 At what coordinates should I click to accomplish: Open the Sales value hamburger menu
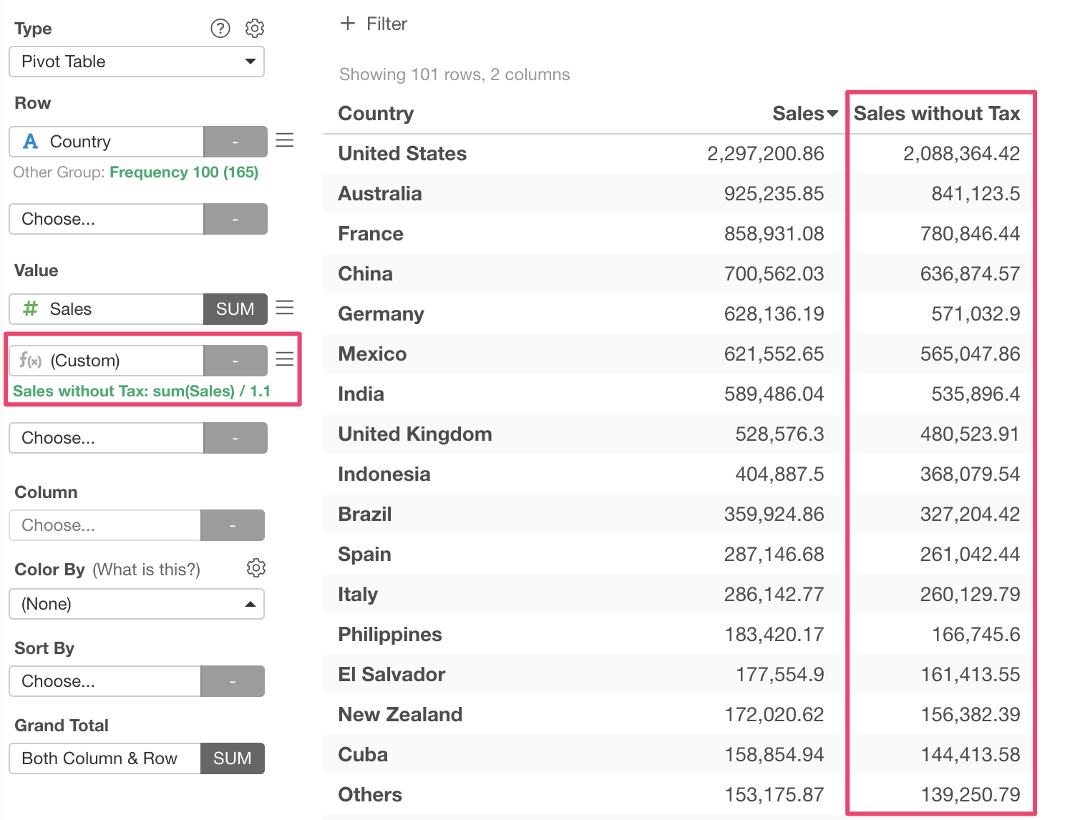(x=285, y=308)
